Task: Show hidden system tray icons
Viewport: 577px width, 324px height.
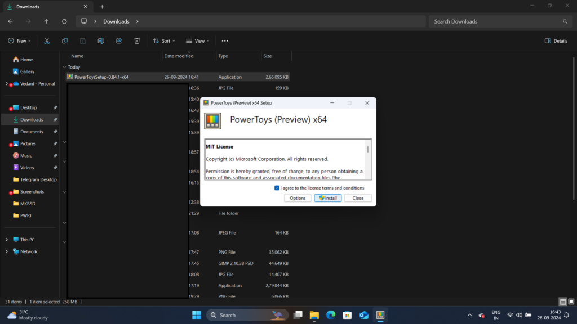Action: (x=469, y=315)
